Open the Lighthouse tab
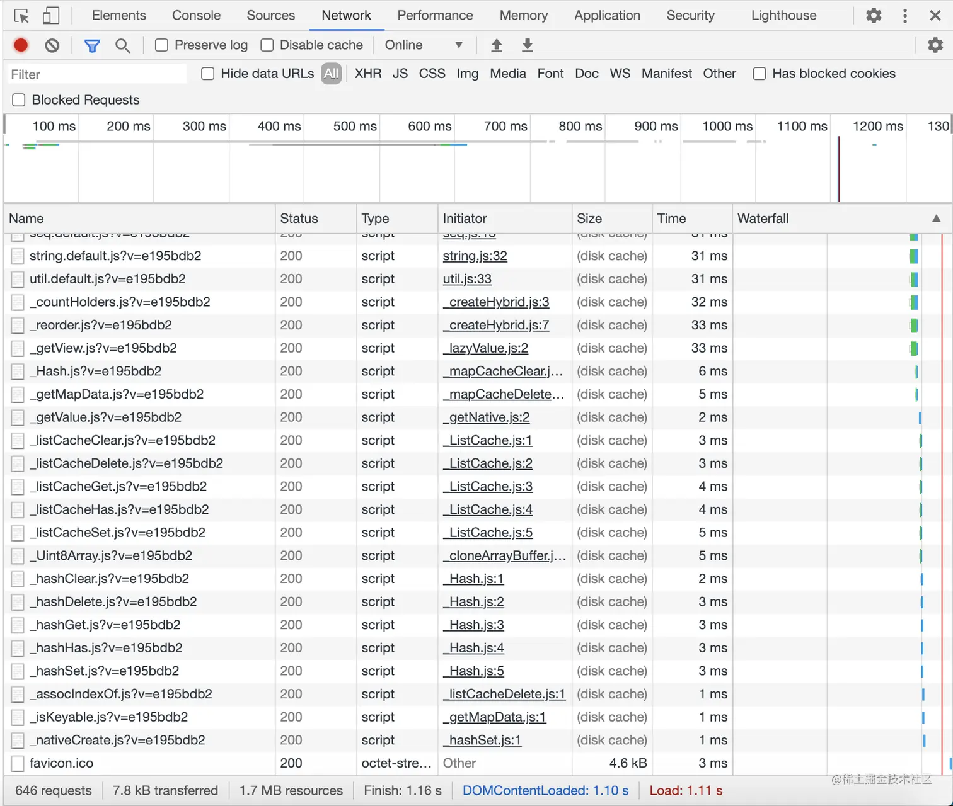The height and width of the screenshot is (806, 953). [x=783, y=15]
